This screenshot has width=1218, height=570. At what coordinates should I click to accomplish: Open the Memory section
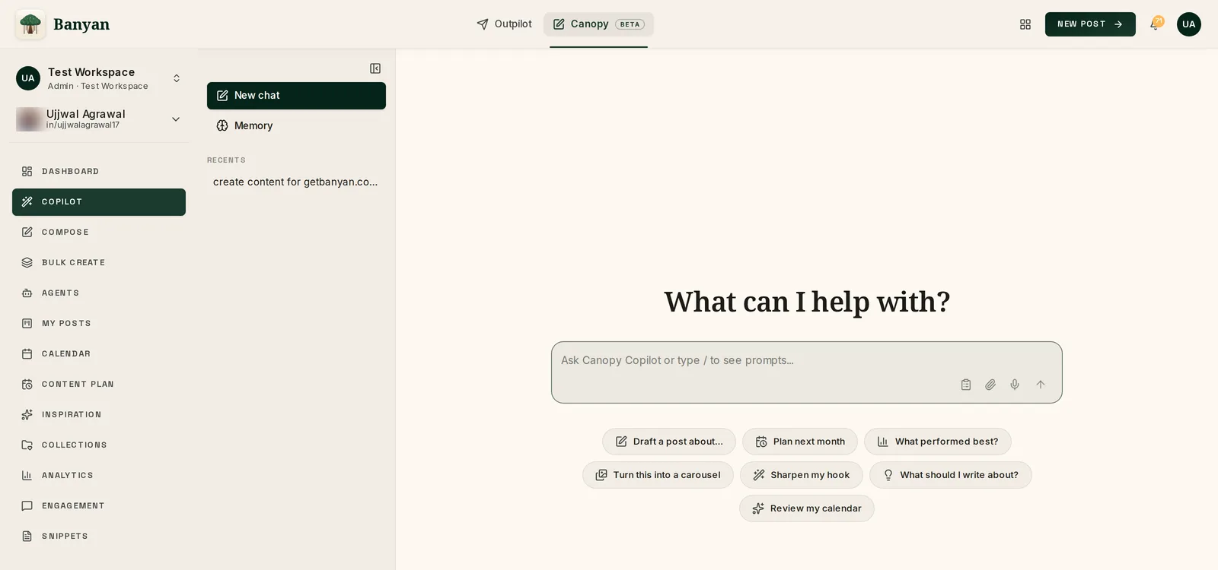click(x=296, y=126)
